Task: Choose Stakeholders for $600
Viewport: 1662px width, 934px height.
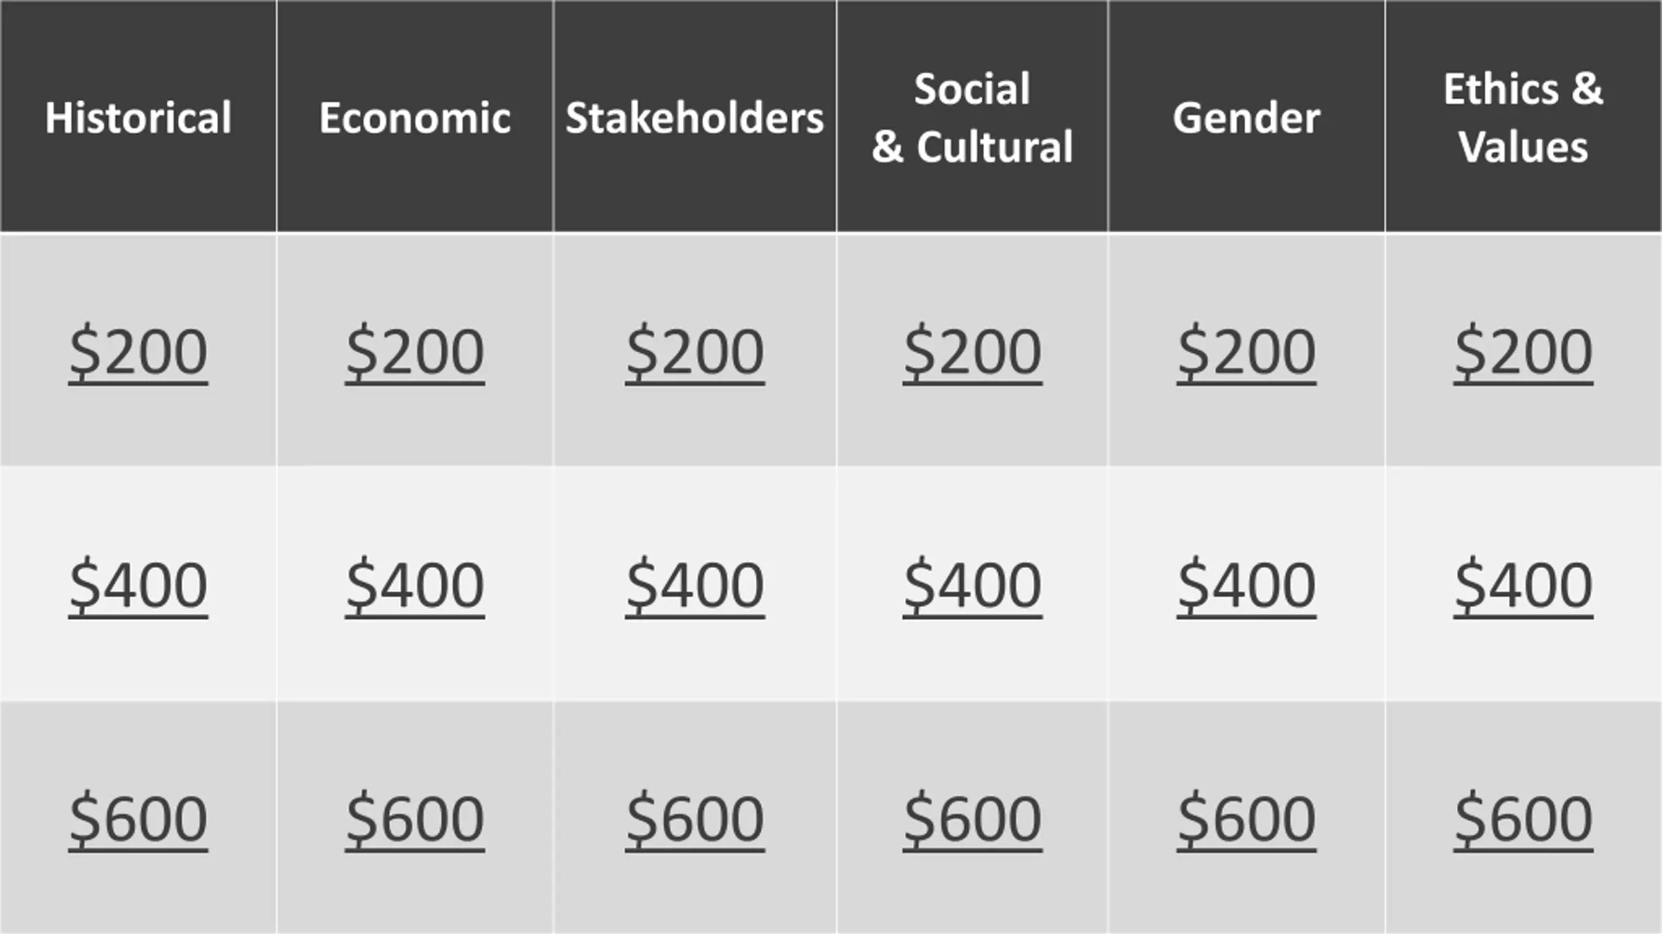Action: (x=695, y=819)
